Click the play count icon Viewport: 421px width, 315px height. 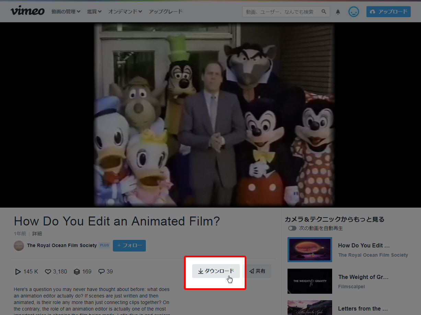[x=18, y=272]
